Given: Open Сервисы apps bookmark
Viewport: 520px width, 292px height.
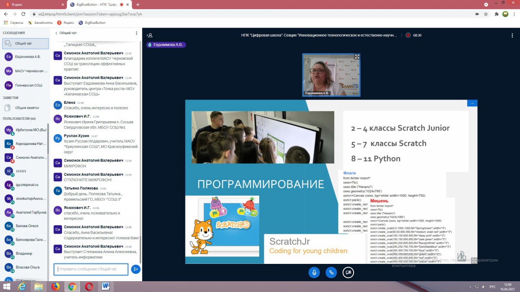Looking at the screenshot, I should point(14,22).
